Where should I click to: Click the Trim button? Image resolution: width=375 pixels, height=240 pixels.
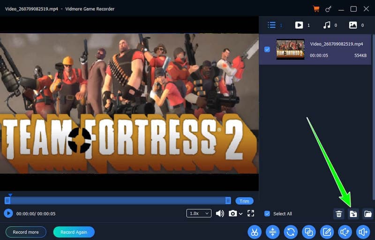244,201
